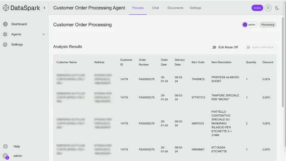Click the DataSpark logo icon
Screen dimensions: 286x161
click(6, 8)
